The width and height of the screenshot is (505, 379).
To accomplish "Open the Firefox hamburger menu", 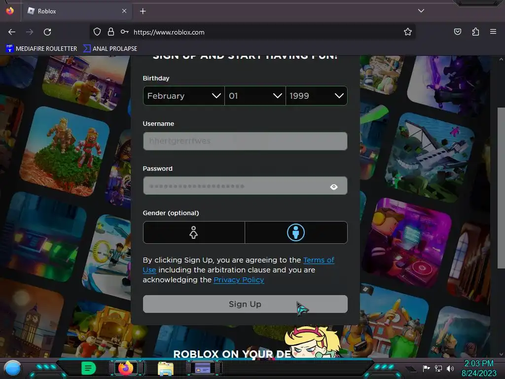I will pyautogui.click(x=493, y=32).
